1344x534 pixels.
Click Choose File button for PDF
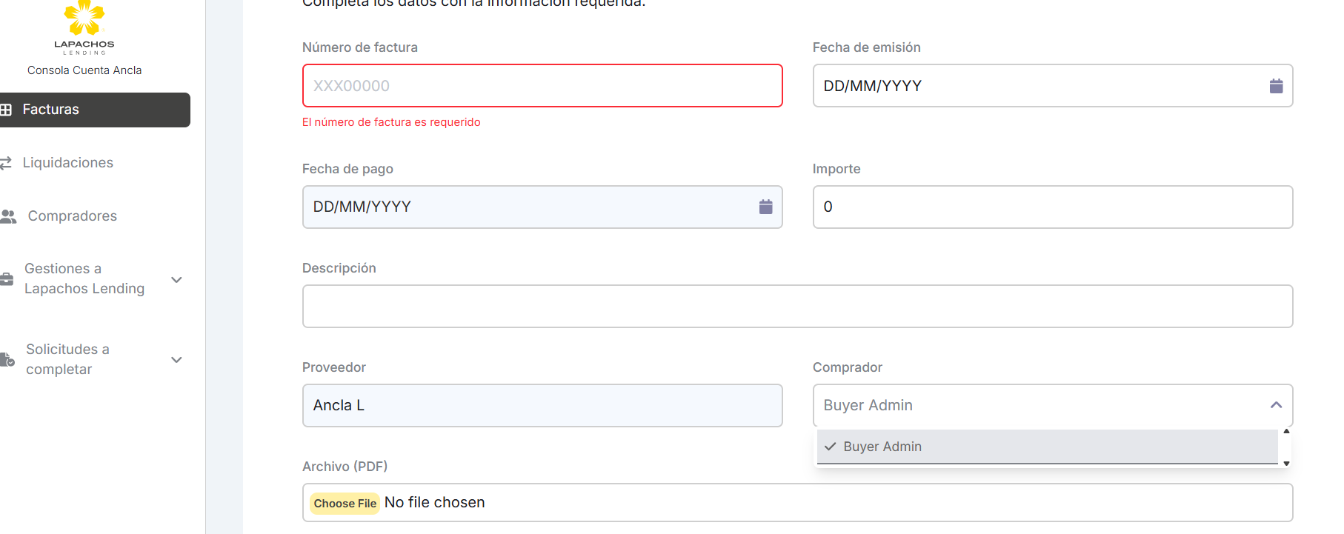pyautogui.click(x=345, y=504)
